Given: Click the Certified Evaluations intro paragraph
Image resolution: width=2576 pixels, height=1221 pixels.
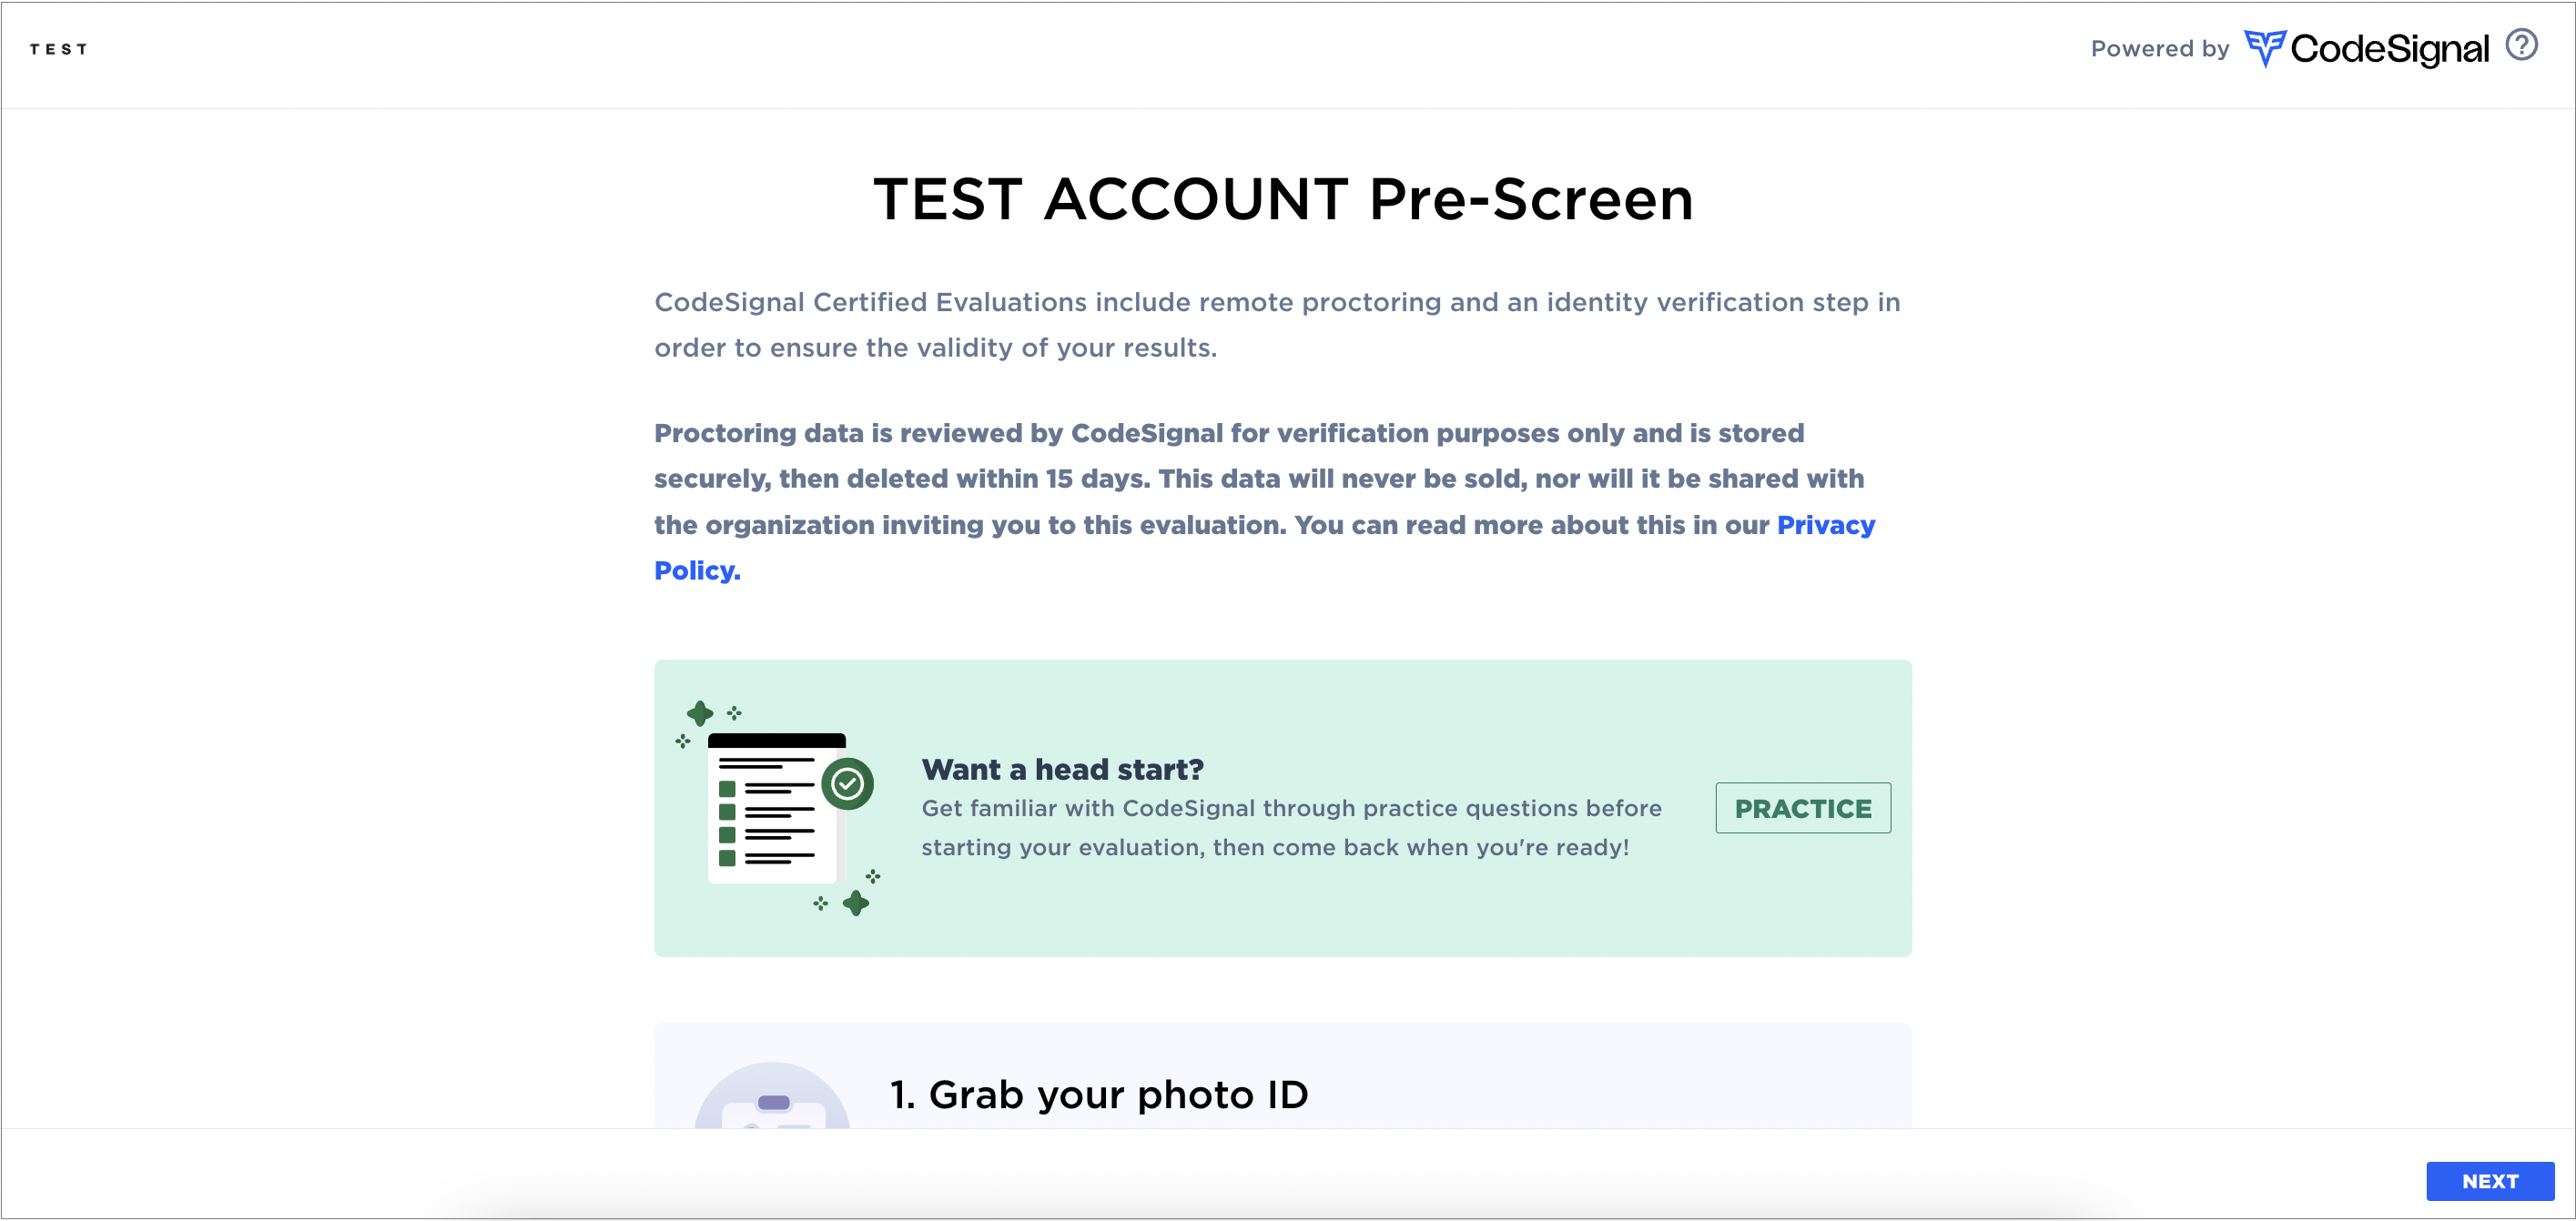Looking at the screenshot, I should coord(1277,325).
